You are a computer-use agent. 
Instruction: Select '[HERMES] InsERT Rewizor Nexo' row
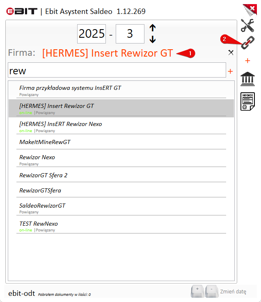pyautogui.click(x=121, y=126)
